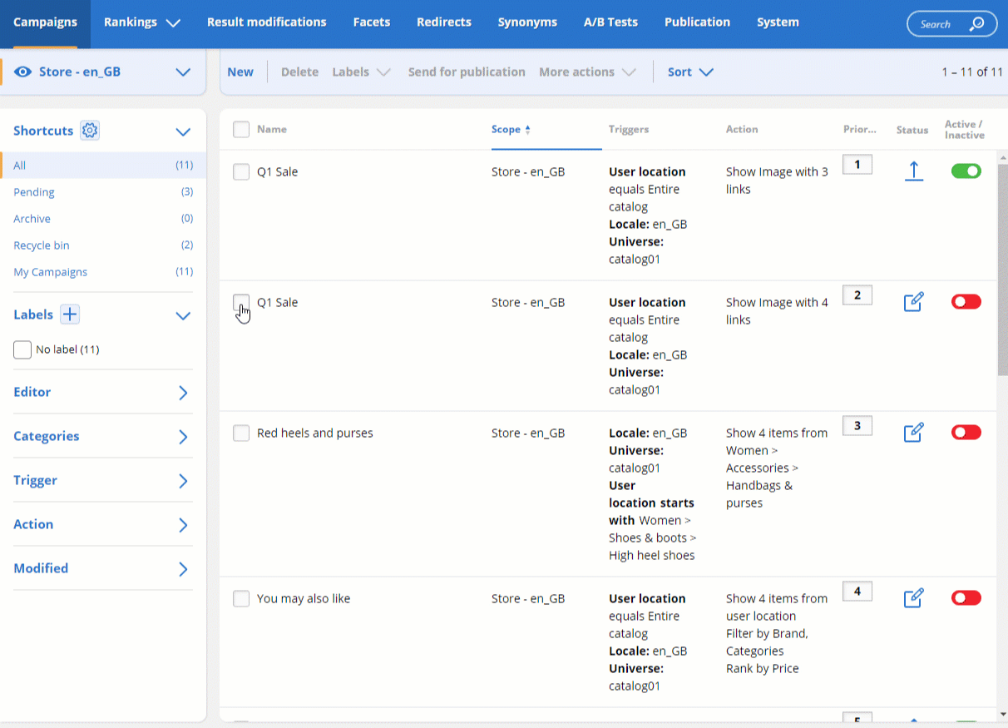Open the Labels toolbar dropdown

(361, 72)
